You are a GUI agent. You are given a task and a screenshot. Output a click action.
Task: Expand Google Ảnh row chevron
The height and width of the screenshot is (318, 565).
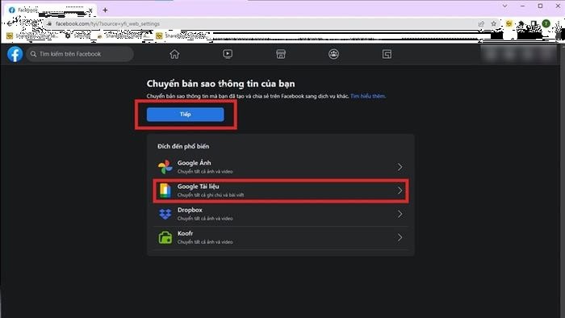pyautogui.click(x=400, y=167)
